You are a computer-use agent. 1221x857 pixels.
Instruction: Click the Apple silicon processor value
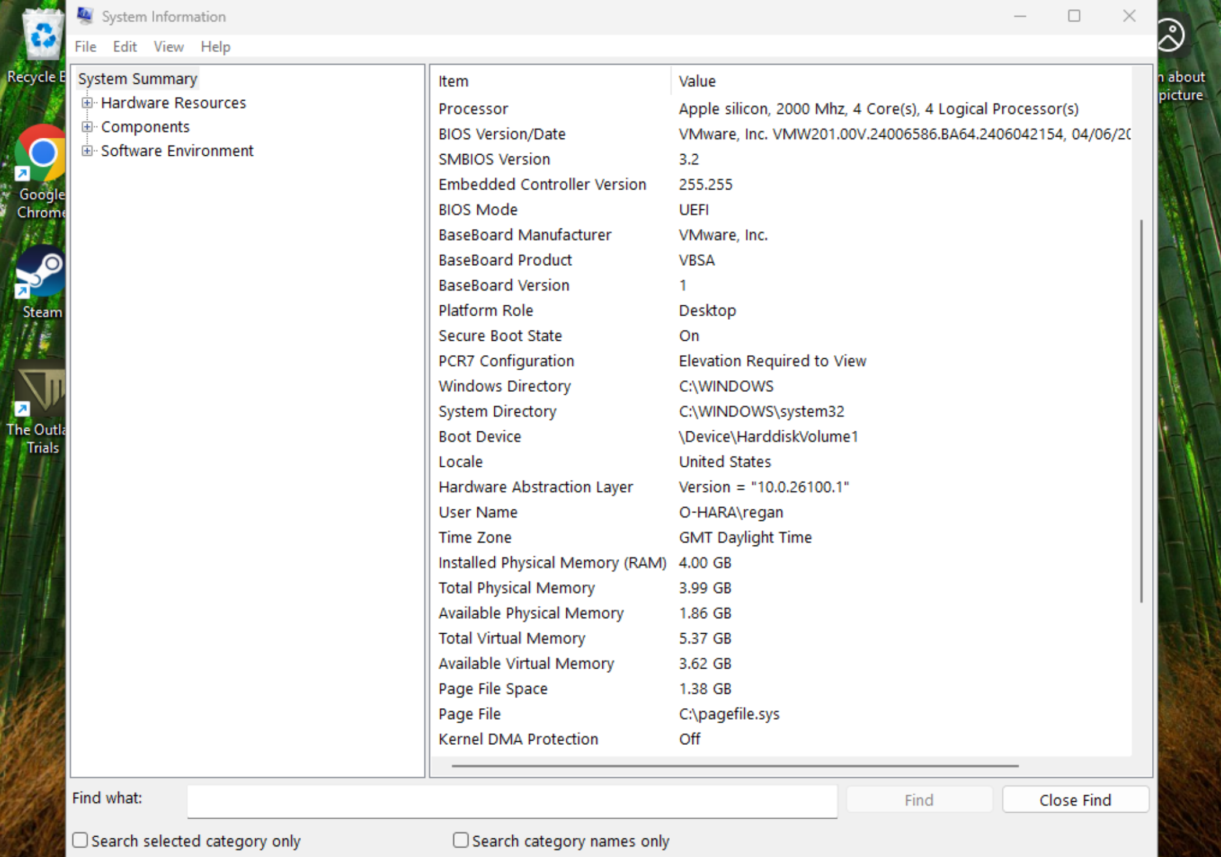point(878,109)
